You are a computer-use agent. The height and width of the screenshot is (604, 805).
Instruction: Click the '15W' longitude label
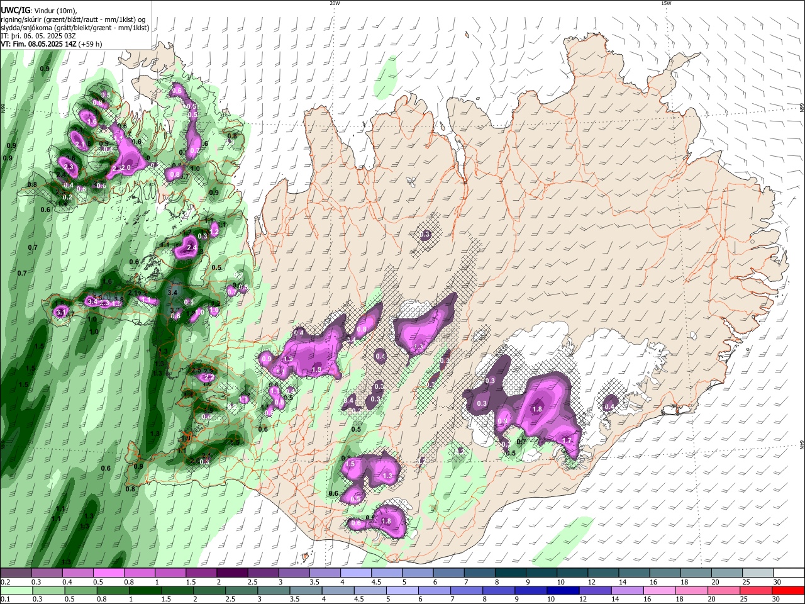point(666,3)
